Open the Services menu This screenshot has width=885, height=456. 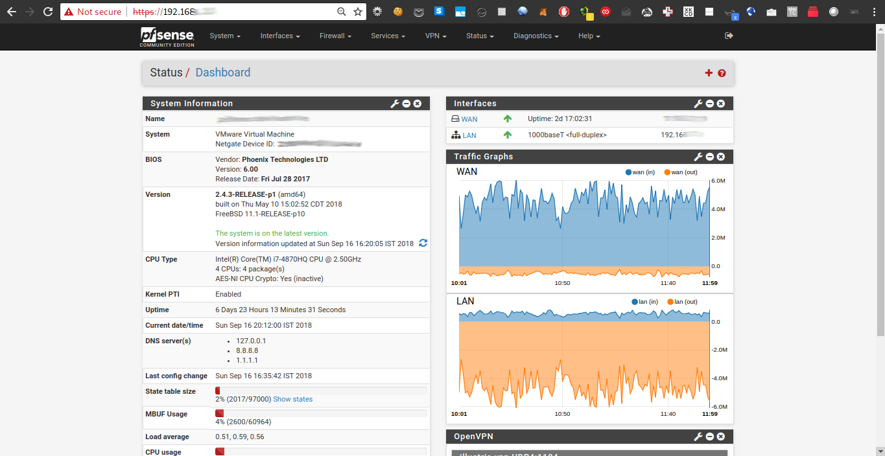click(x=388, y=36)
